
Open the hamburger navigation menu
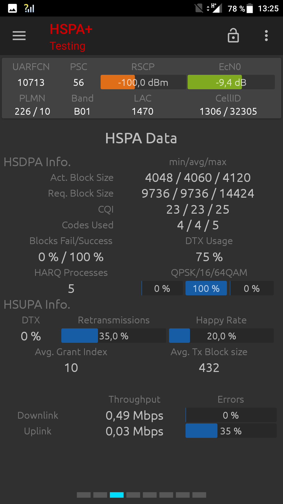click(19, 36)
